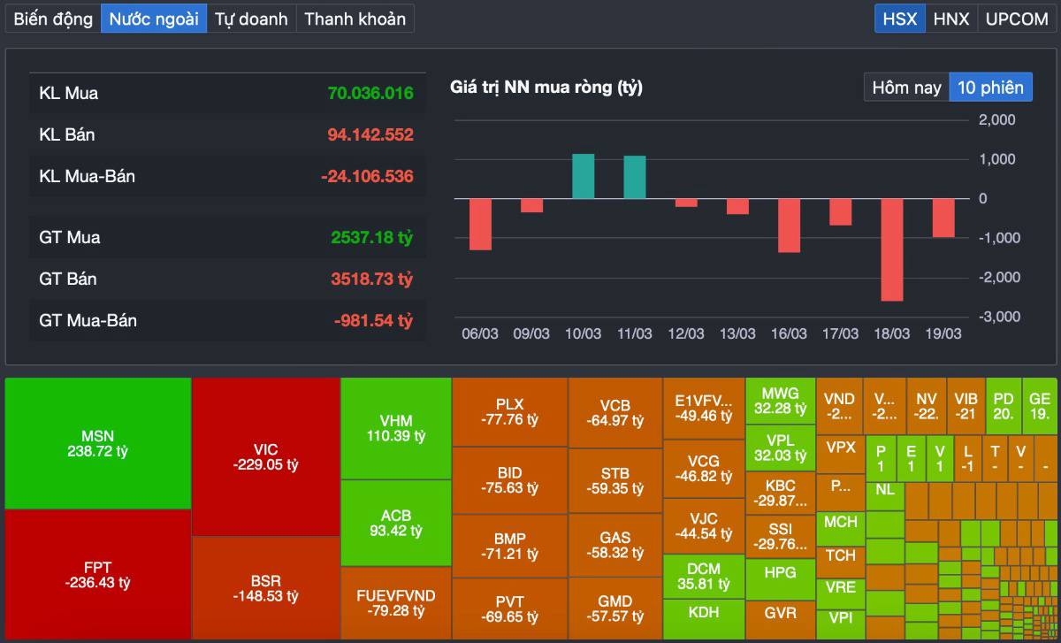Viewport: 1061px width, 643px height.
Task: Open the VND tile
Action: click(x=840, y=406)
